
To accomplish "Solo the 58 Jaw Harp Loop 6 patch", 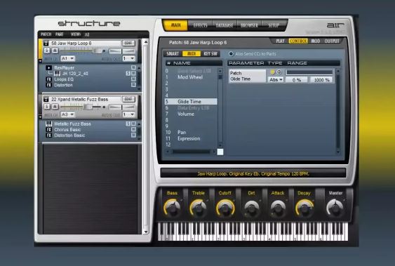I will (x=47, y=51).
